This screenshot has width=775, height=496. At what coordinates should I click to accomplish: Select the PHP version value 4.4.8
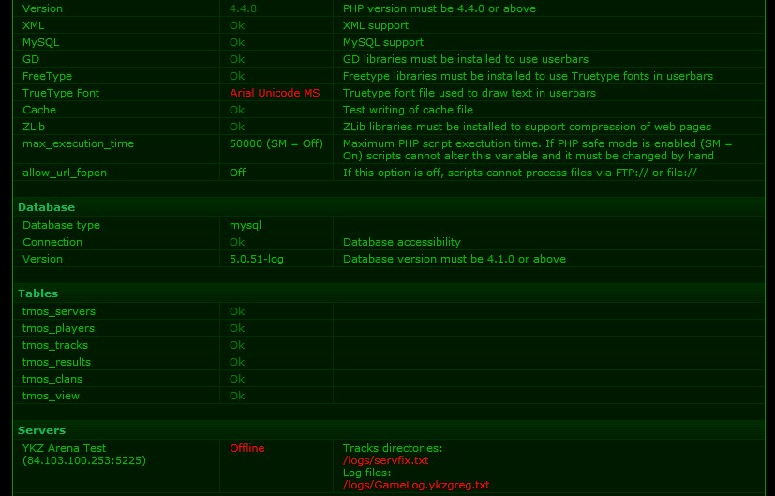[x=243, y=8]
